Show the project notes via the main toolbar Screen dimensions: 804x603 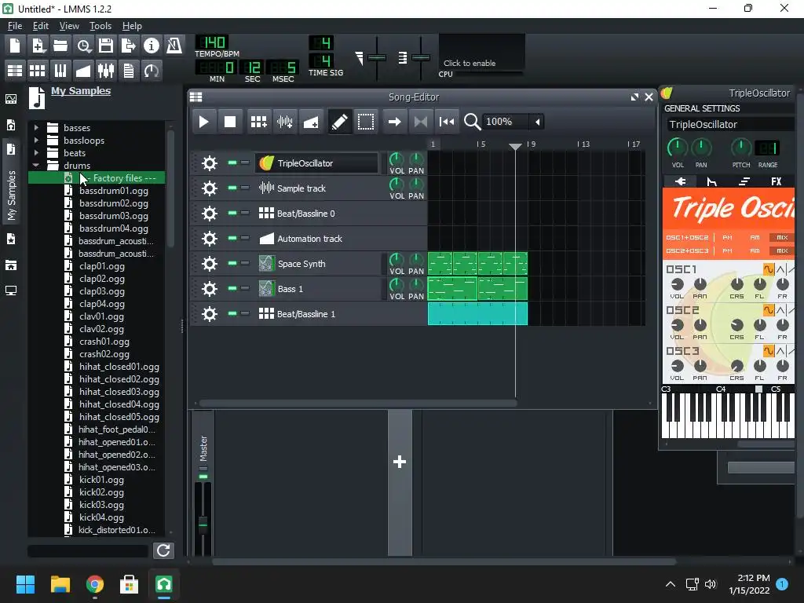click(128, 70)
